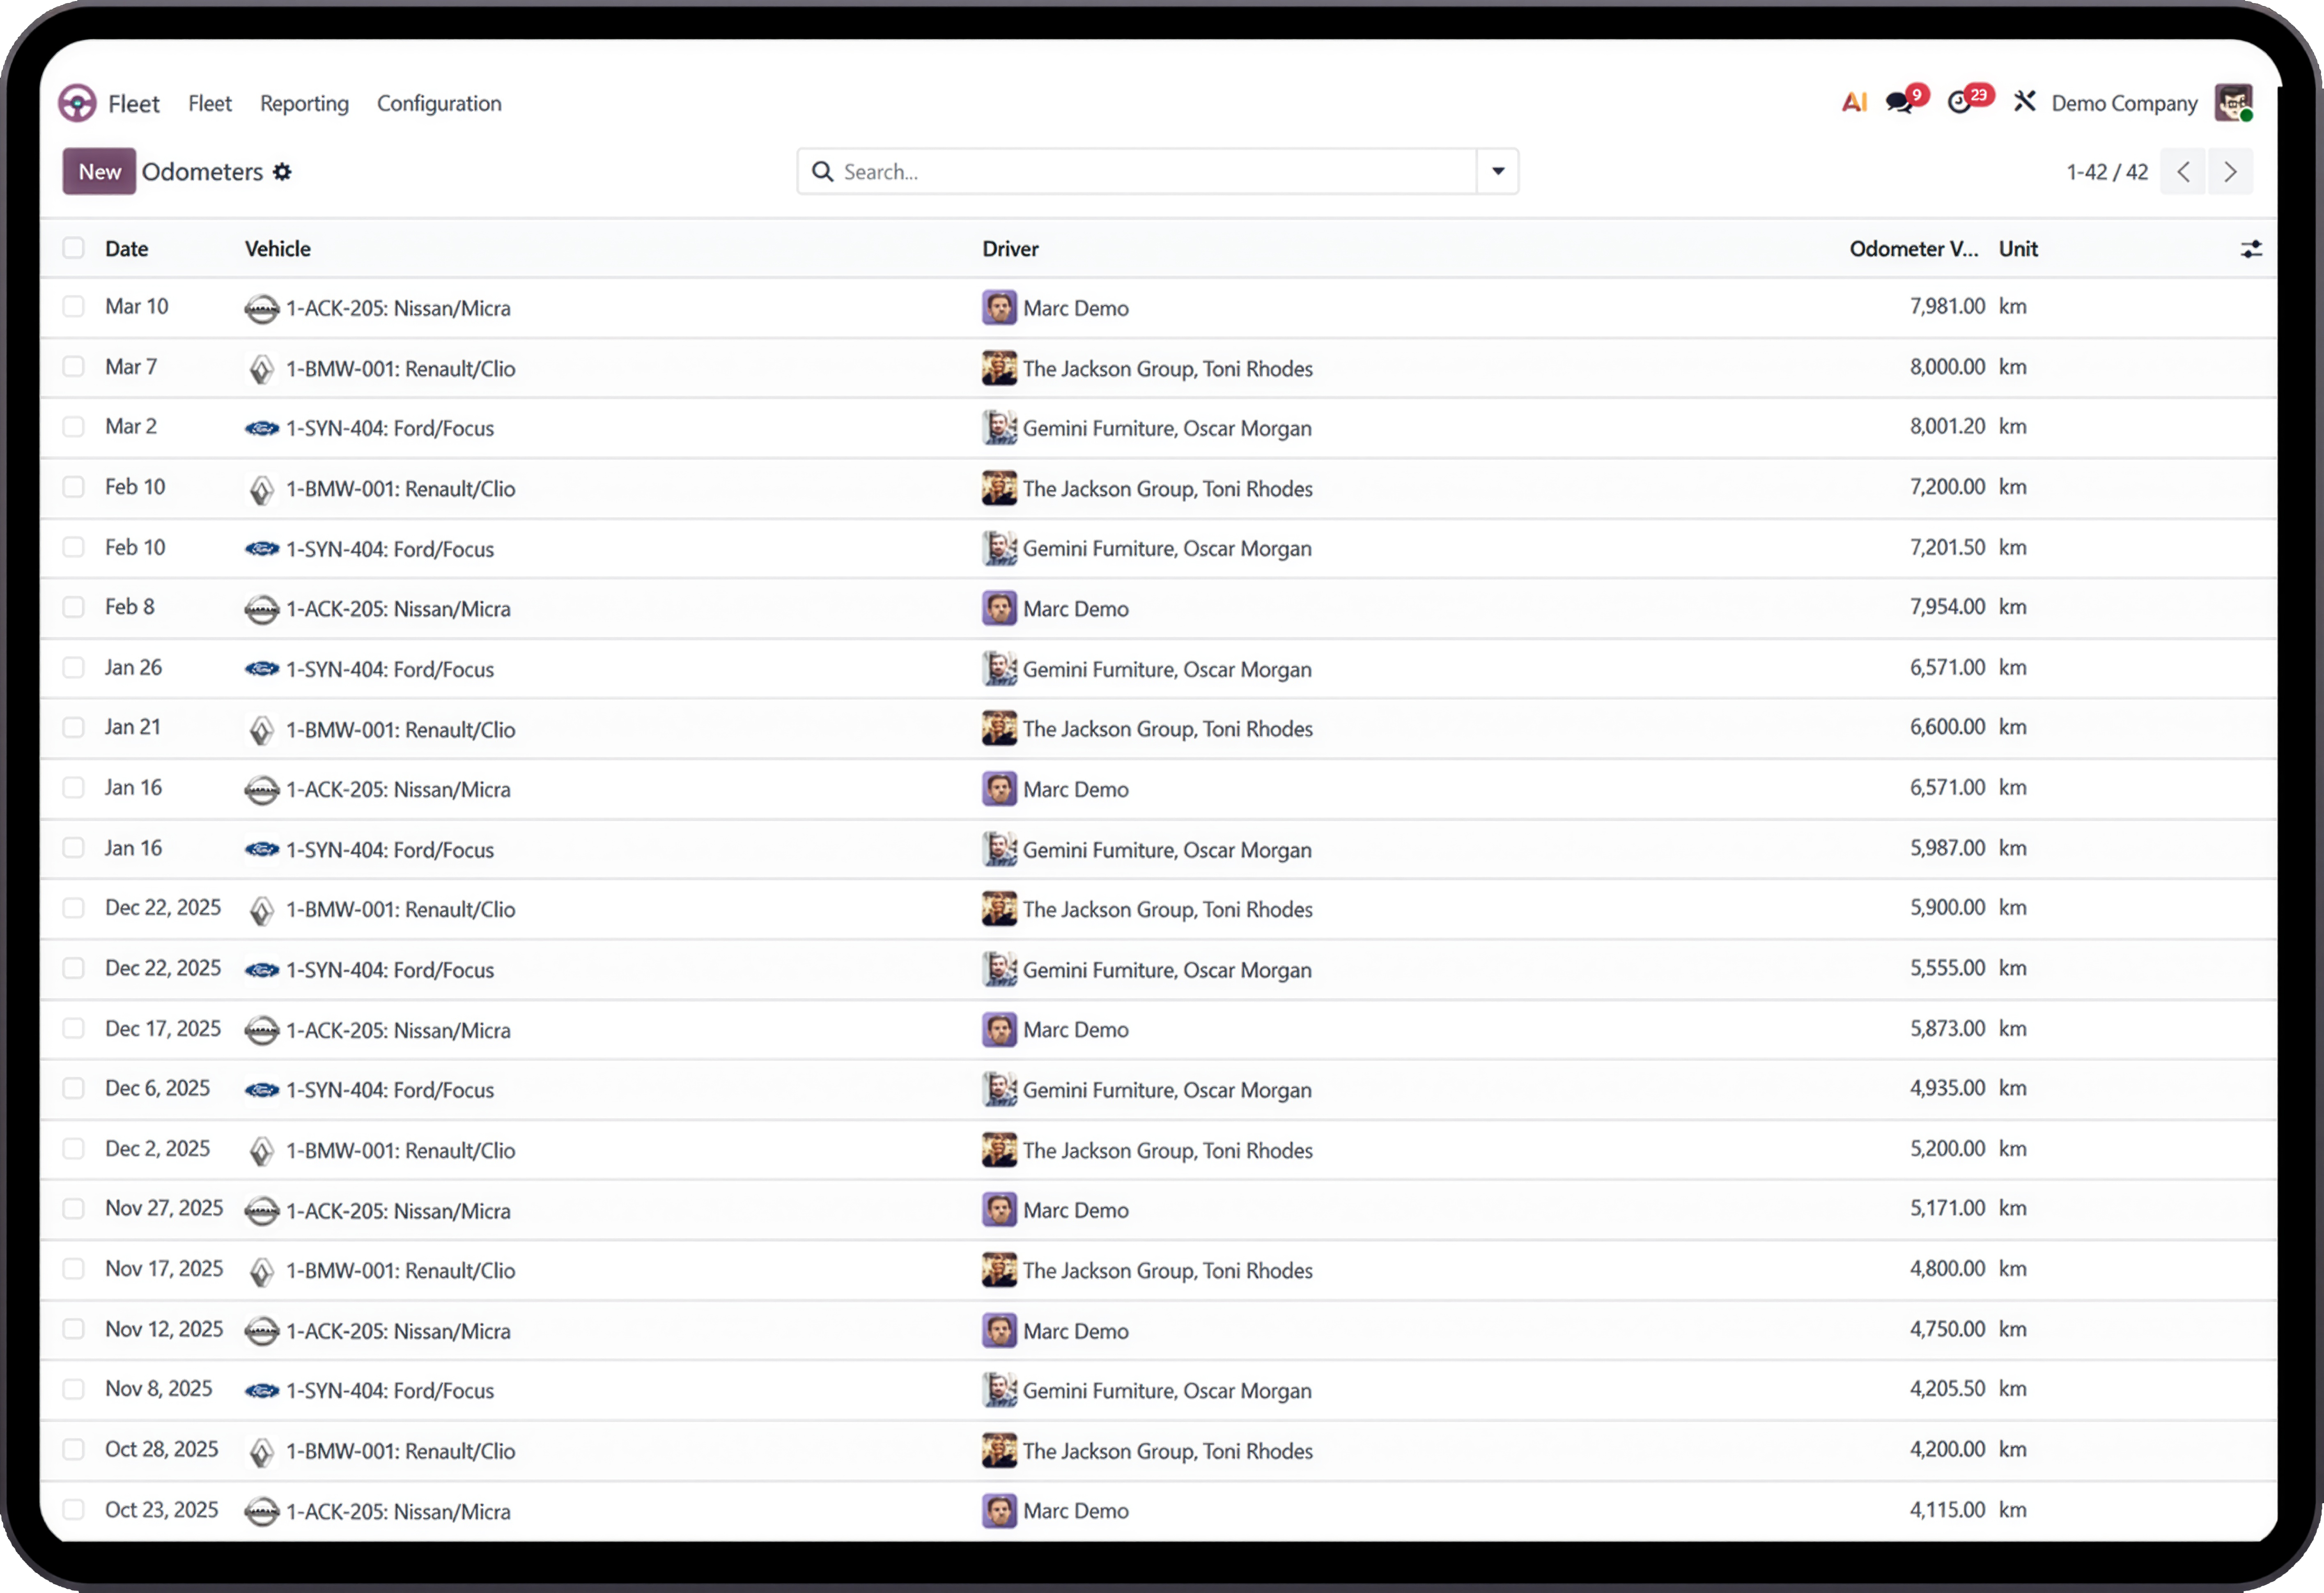Viewport: 2324px width, 1593px height.
Task: Open the Demo Company switcher
Action: pos(2124,103)
